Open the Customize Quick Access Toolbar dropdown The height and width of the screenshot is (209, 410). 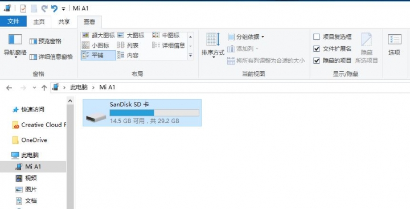tap(63, 9)
